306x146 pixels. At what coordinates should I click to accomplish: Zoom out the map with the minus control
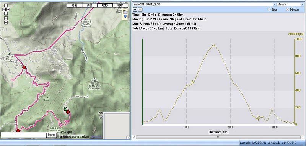click(x=6, y=22)
